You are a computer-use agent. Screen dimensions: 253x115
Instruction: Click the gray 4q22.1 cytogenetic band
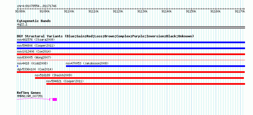tap(131, 27)
